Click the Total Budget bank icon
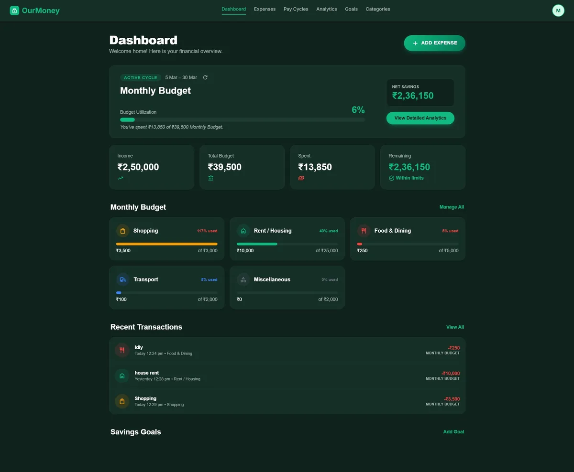 pyautogui.click(x=211, y=178)
